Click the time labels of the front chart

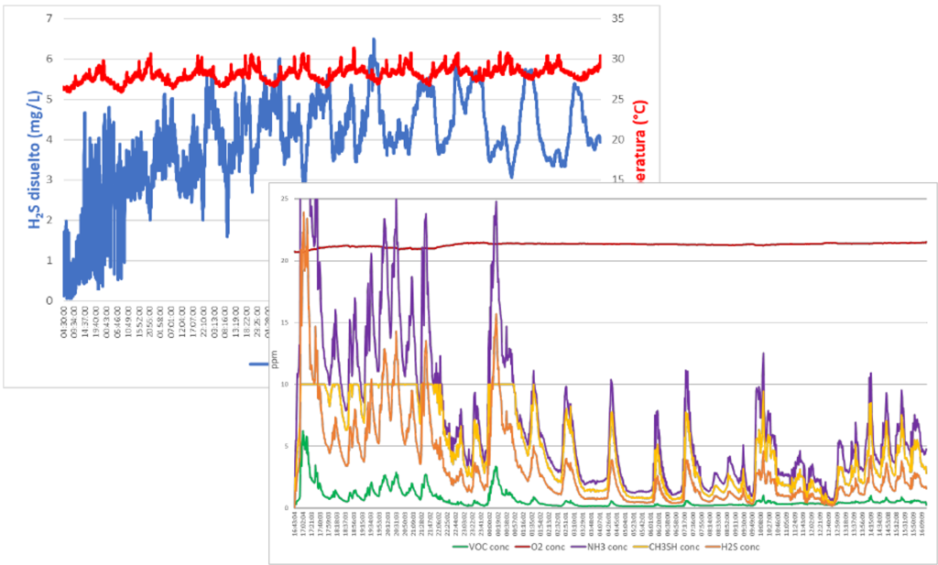coord(605,525)
